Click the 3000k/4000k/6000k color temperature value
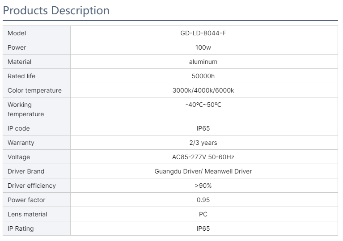 (203, 90)
